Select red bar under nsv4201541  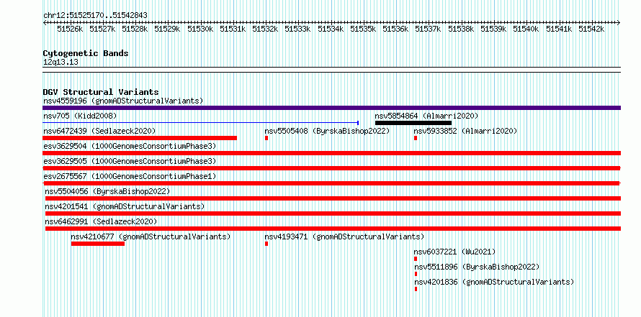(x=333, y=213)
